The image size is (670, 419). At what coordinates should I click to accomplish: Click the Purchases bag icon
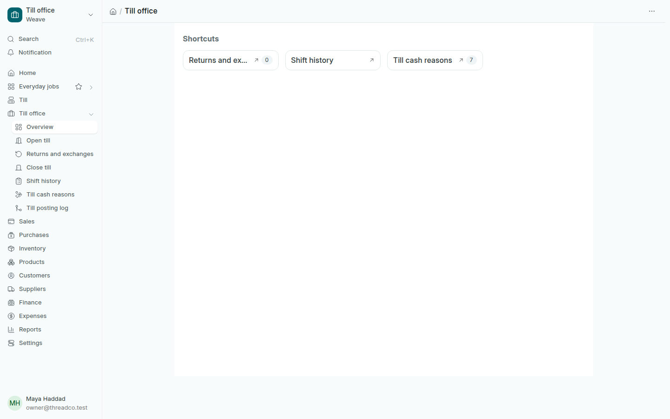tap(11, 235)
